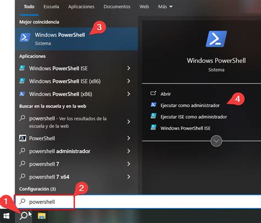This screenshot has width=261, height=223.
Task: Click the taskbar search magnifier icon
Action: 24,216
